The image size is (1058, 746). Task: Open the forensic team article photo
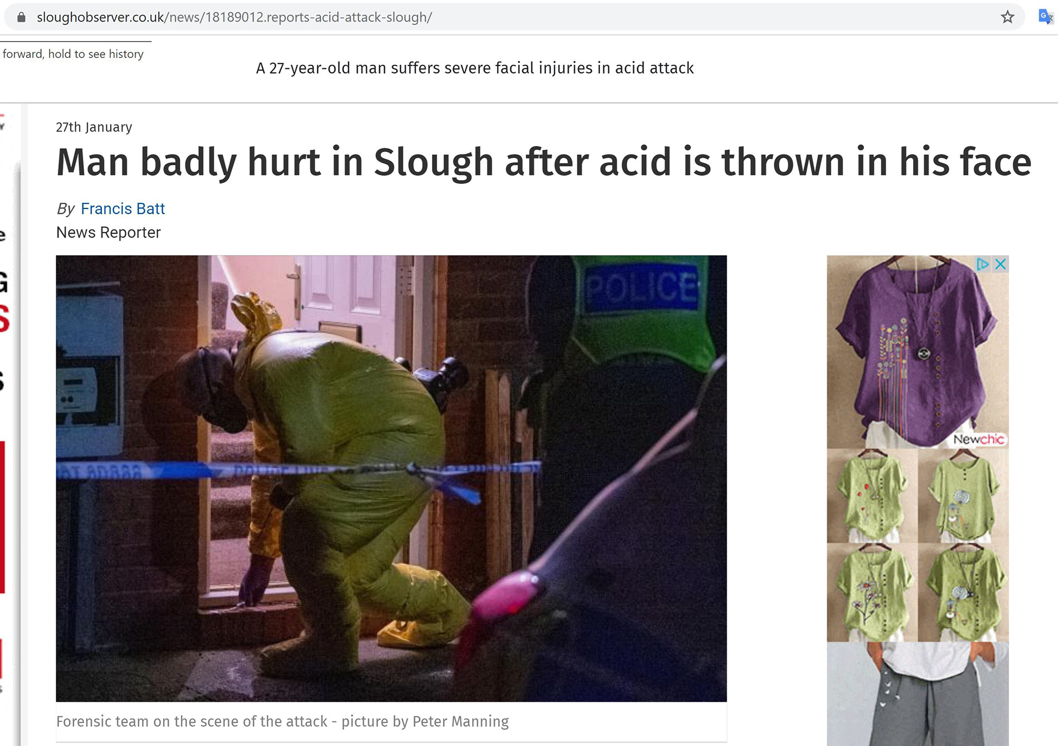(x=391, y=478)
